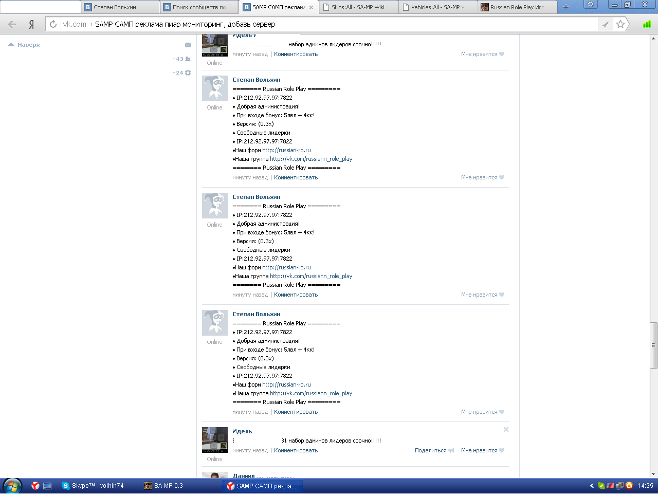This screenshot has width=658, height=495.
Task: Switch to Russian Role Play Игр tab
Action: (518, 7)
